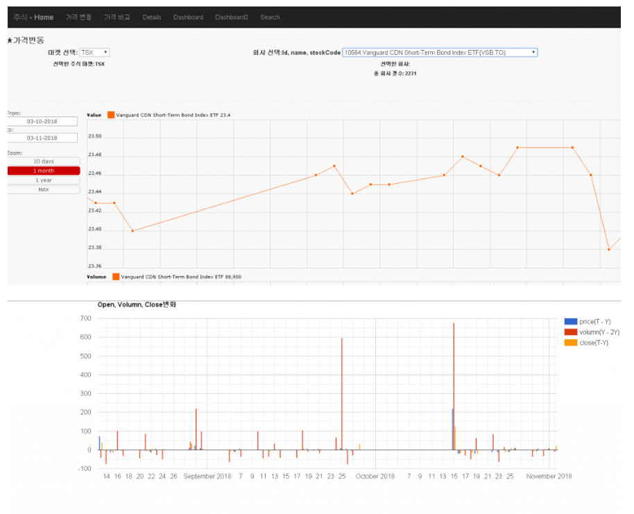Screen dimensions: 634x514
Task: Click the blue price(T - Y) legend swatch
Action: (571, 321)
